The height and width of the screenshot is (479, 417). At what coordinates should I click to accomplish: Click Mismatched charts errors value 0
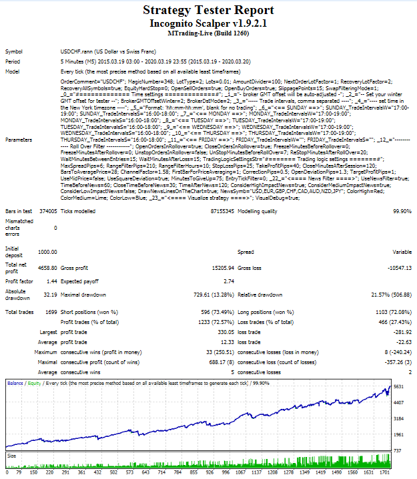(x=55, y=228)
